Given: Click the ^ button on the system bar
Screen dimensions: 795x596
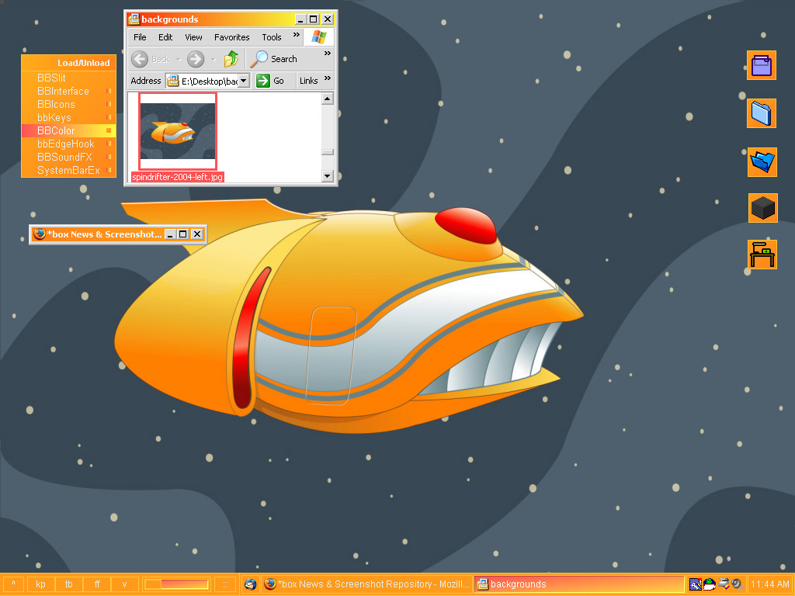Looking at the screenshot, I should pyautogui.click(x=14, y=584).
